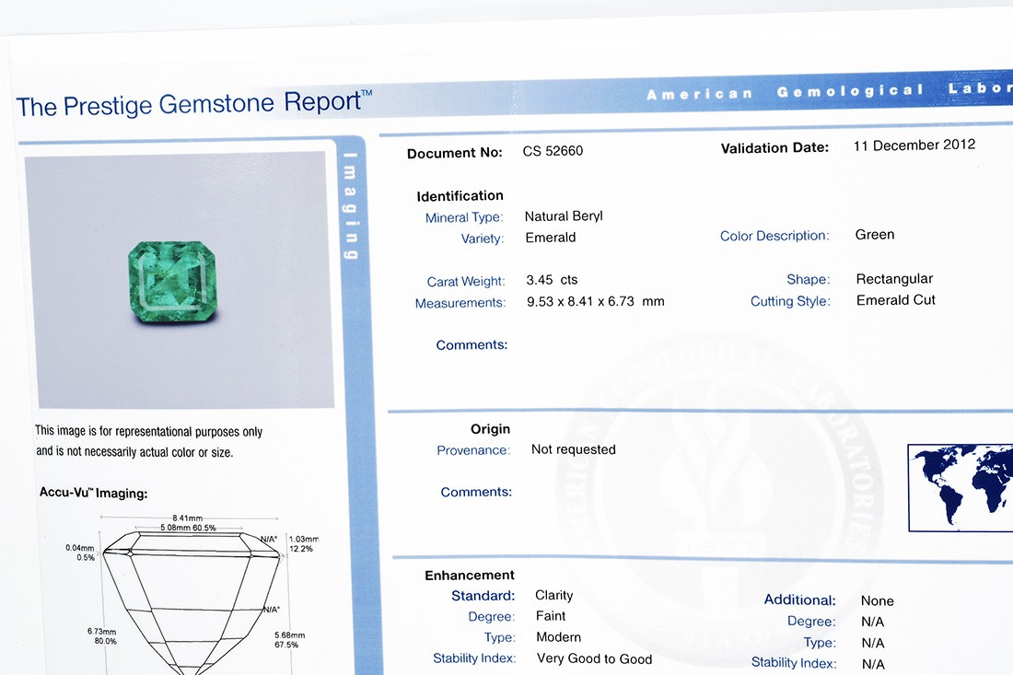Screen dimensions: 1013x675
Task: Click the "representational purposes only" disclaimer line
Action: [148, 432]
